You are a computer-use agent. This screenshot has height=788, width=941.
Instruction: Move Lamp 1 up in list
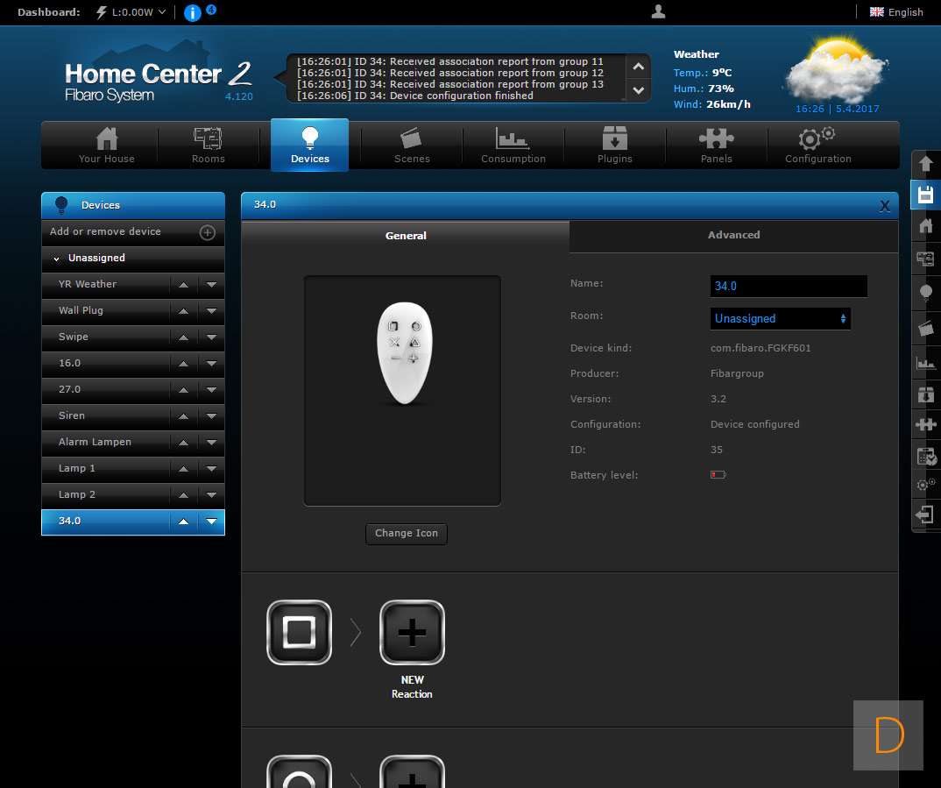pyautogui.click(x=184, y=469)
